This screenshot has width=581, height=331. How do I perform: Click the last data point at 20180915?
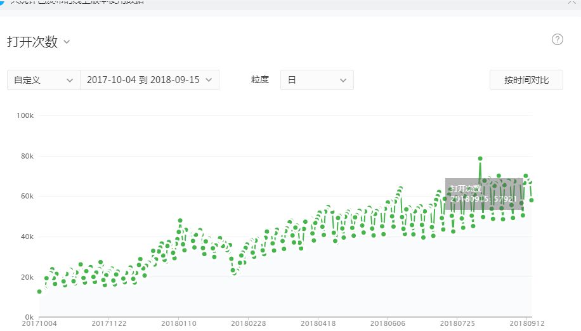click(532, 200)
